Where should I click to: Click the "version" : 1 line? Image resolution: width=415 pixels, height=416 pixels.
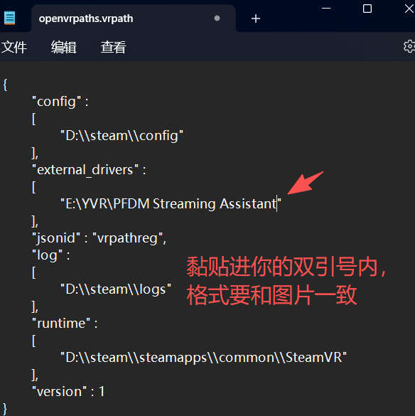click(x=68, y=391)
